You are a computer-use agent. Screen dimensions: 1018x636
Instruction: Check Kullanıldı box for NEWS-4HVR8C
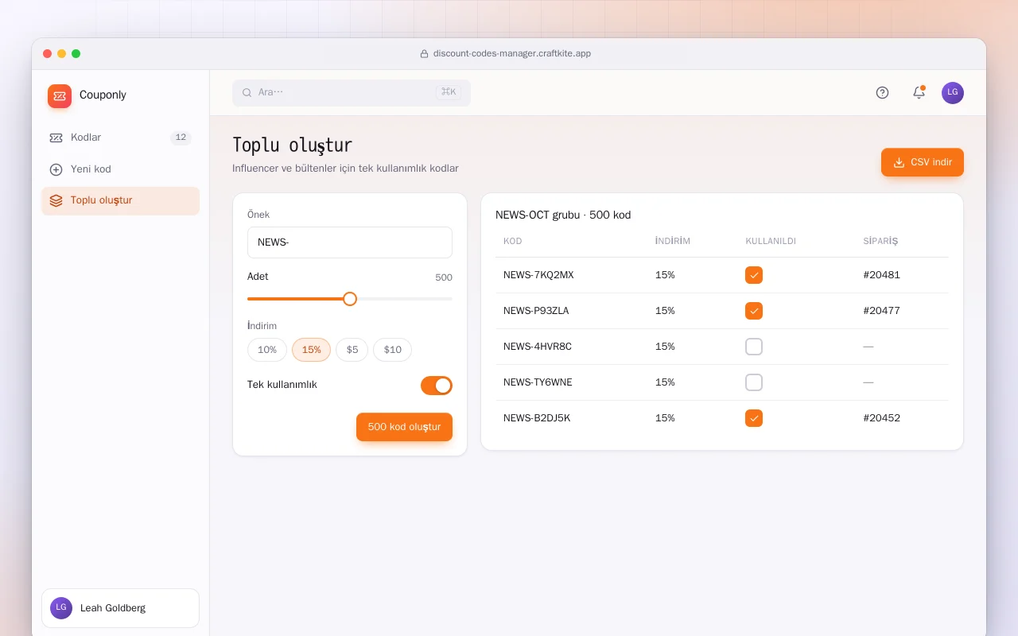754,347
